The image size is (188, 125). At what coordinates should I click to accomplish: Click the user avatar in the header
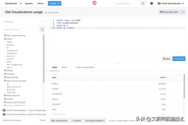(x=159, y=4)
